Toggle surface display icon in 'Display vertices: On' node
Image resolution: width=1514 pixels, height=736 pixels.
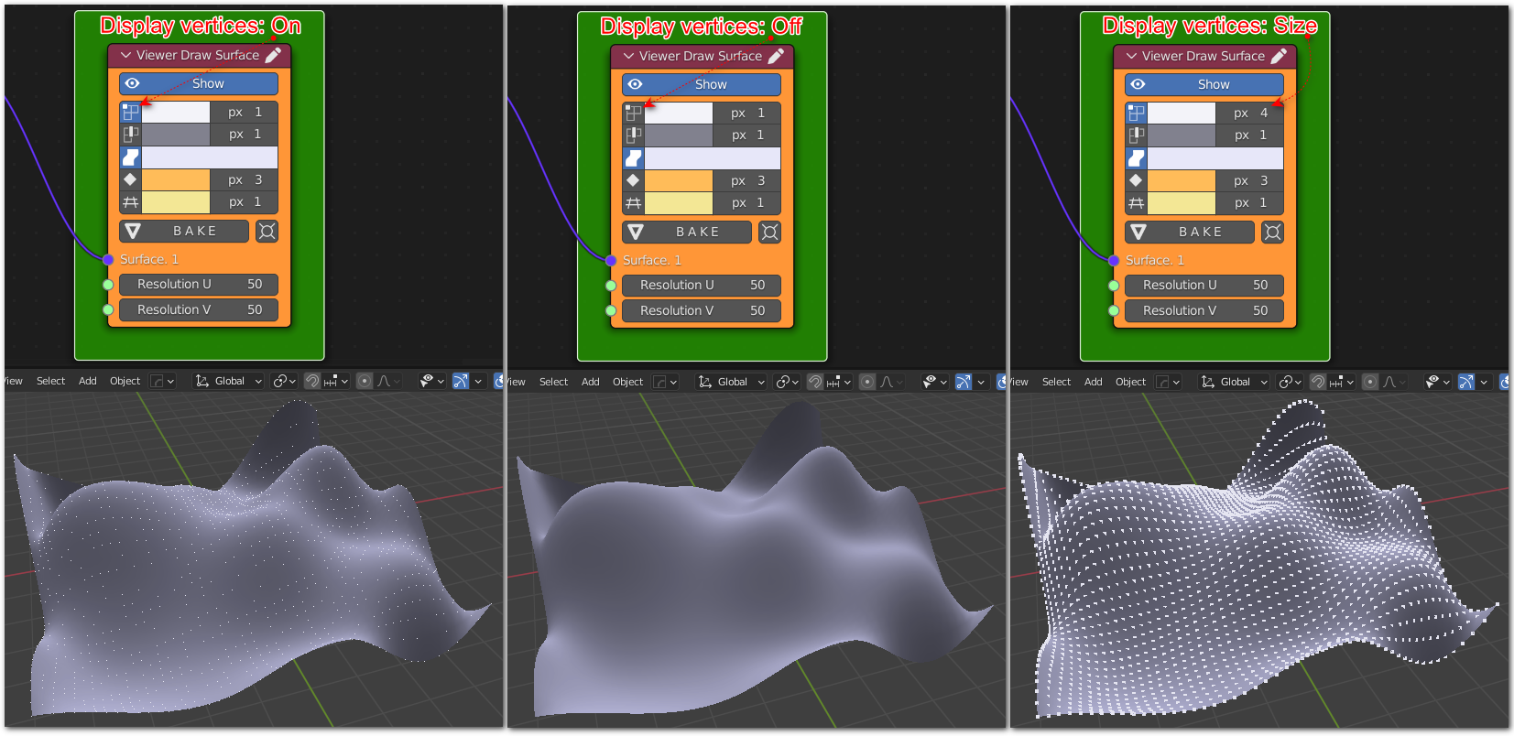coord(131,157)
